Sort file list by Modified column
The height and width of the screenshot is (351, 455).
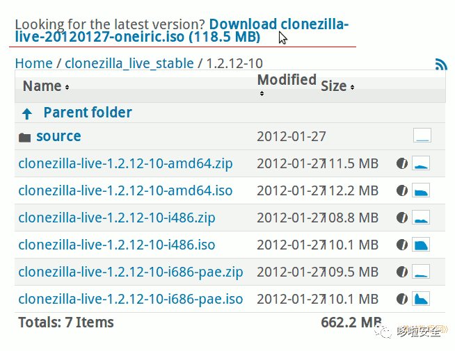pos(287,80)
